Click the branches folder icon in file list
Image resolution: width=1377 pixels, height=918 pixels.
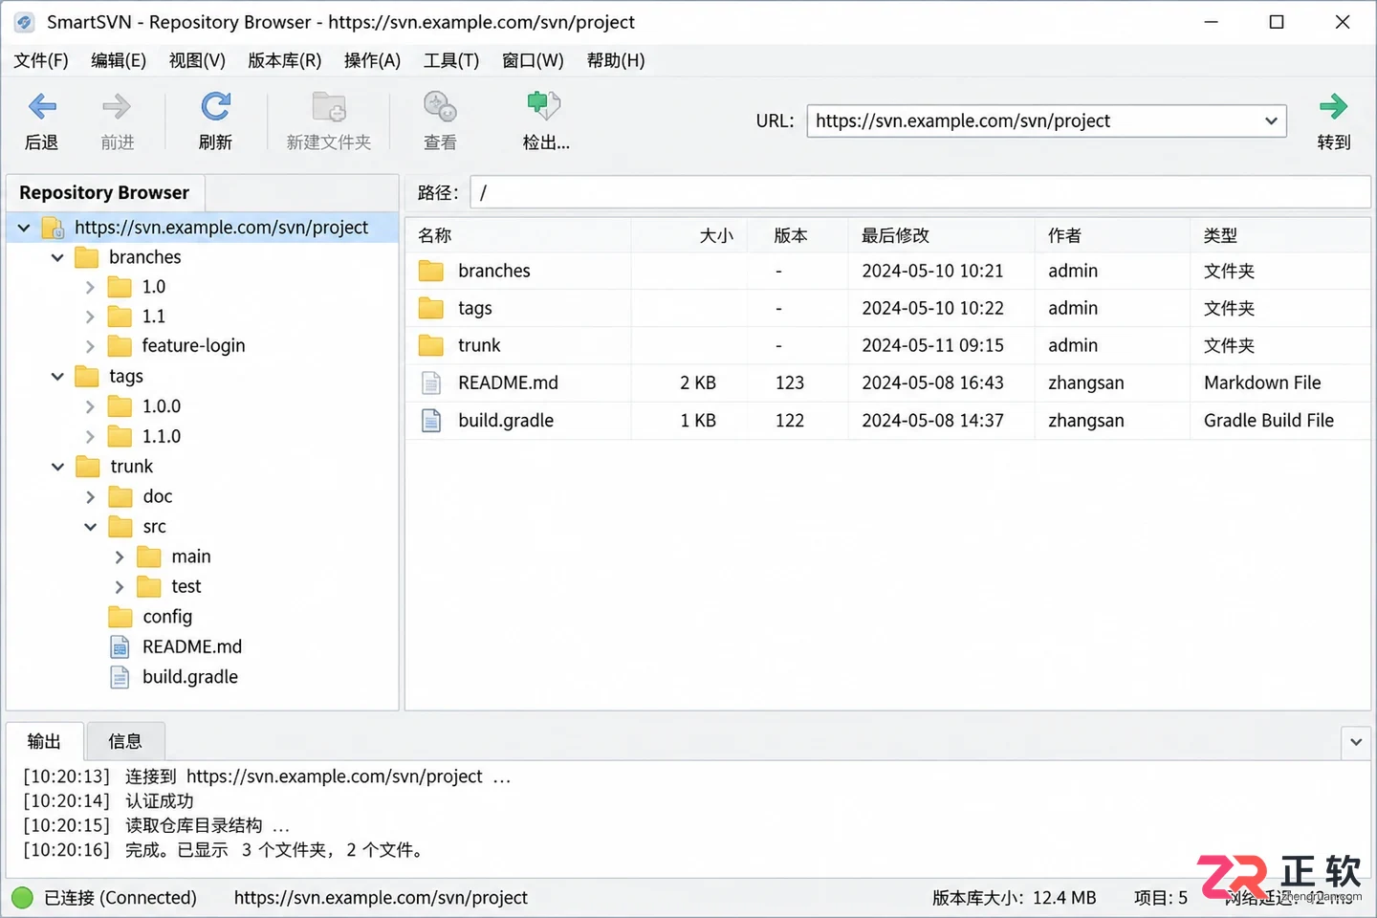click(431, 271)
